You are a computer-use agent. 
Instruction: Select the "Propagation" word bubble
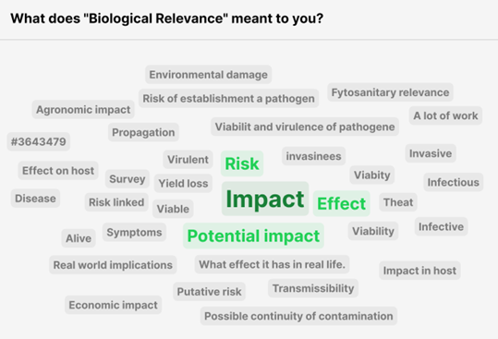tap(143, 132)
